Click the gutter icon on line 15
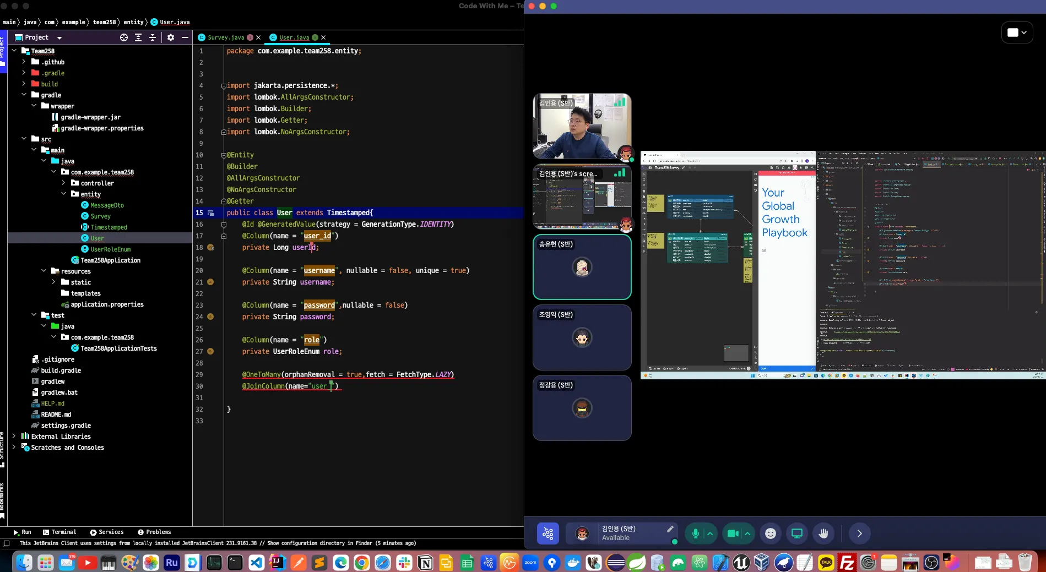This screenshot has height=572, width=1046. point(210,213)
